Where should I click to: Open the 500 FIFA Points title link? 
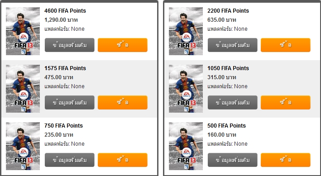pos(226,125)
